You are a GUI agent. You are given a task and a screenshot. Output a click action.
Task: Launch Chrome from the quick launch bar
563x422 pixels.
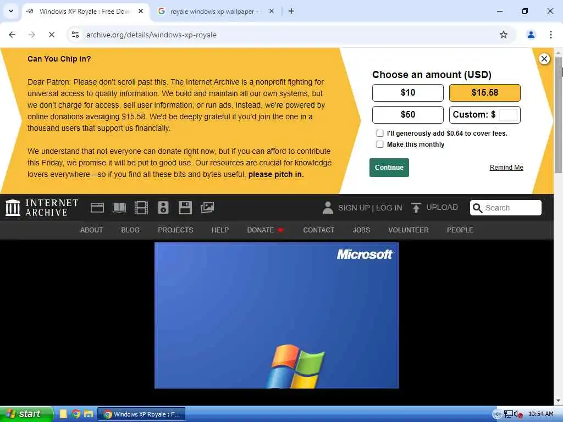[76, 414]
